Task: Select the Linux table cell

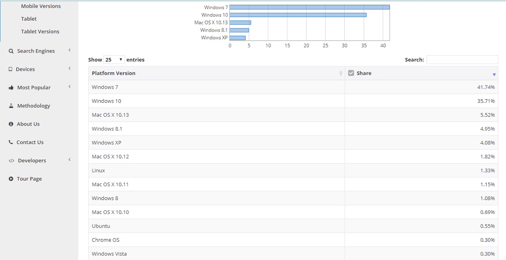Action: pos(217,170)
